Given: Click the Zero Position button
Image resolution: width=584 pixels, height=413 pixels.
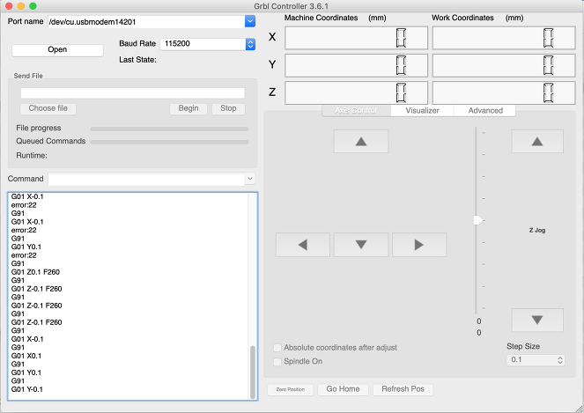Looking at the screenshot, I should pyautogui.click(x=291, y=389).
